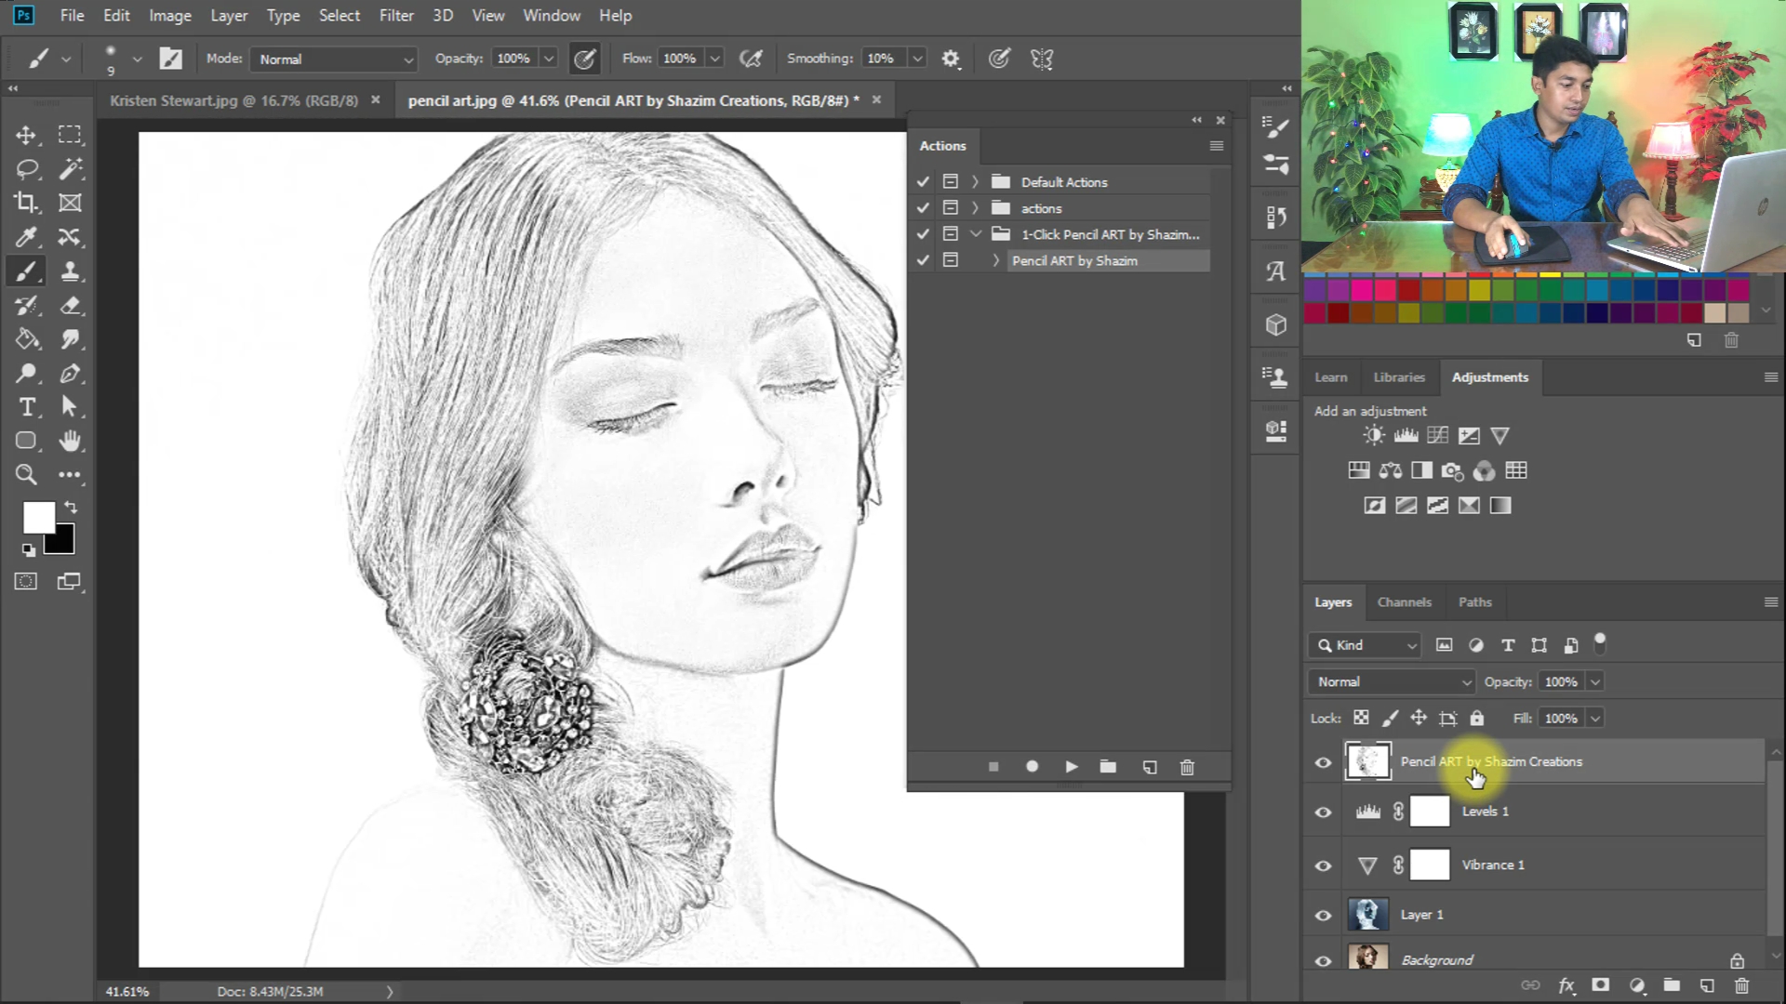Delete layer using the Layers trash icon

coord(1741,985)
